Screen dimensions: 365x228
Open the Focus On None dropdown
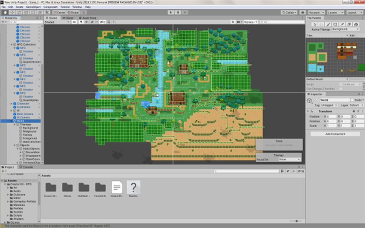[290, 160]
